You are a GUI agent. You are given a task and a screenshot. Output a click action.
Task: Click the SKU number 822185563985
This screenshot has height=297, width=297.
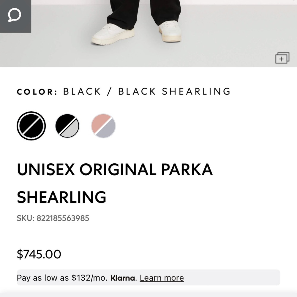pos(63,218)
